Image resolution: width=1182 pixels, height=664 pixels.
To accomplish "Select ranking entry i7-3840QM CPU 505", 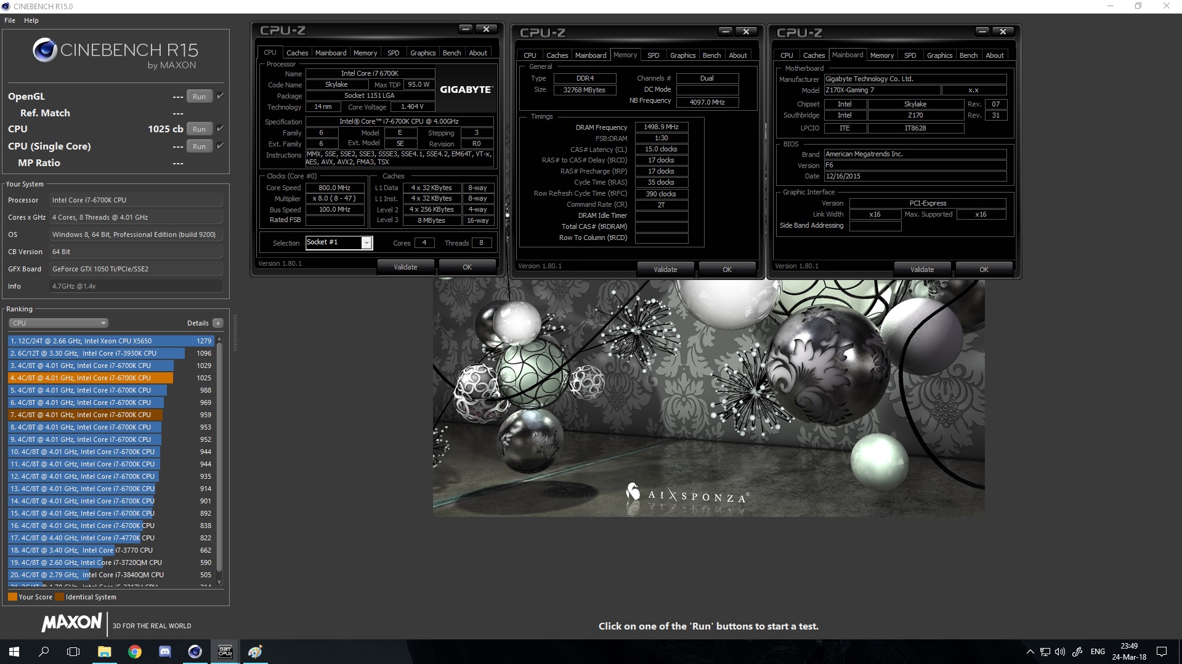I will [x=111, y=575].
